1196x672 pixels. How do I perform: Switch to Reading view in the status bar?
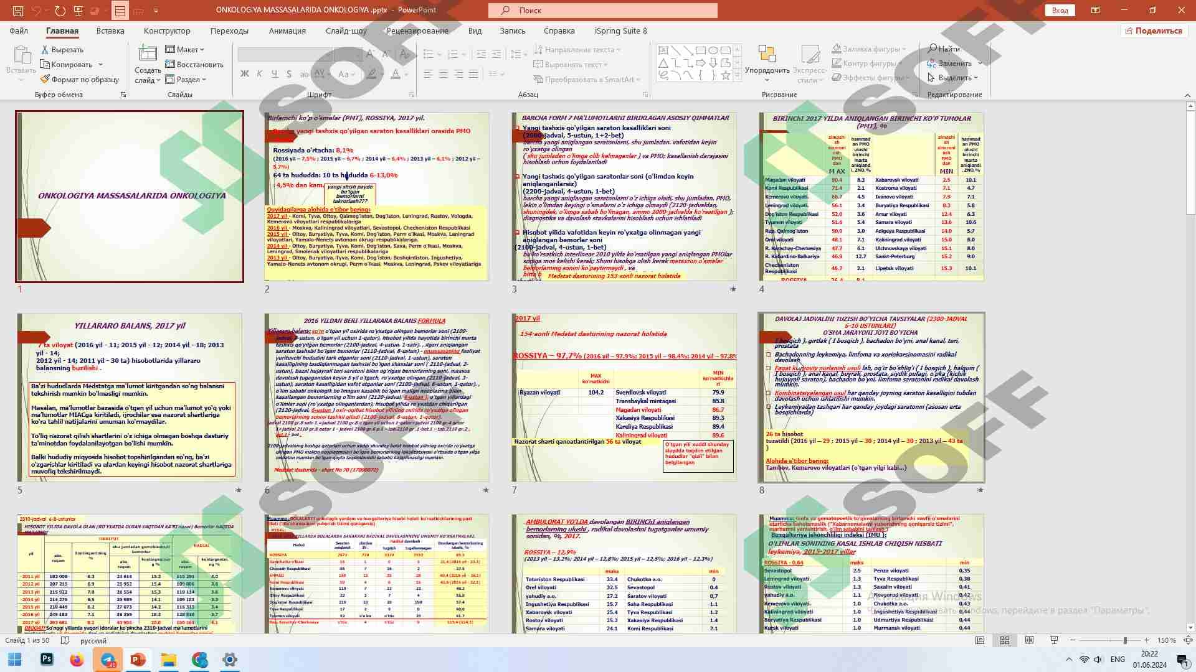pos(1030,640)
